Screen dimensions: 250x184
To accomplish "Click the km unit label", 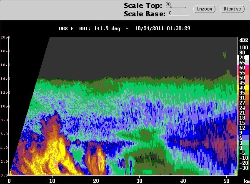I will 247,181.
